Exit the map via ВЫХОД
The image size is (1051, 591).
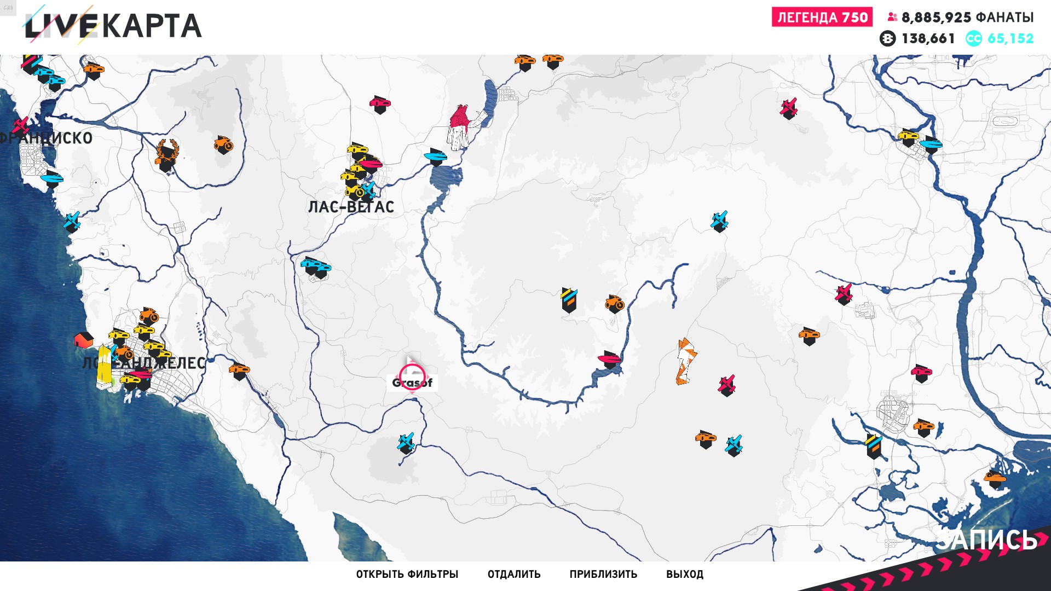(x=685, y=574)
